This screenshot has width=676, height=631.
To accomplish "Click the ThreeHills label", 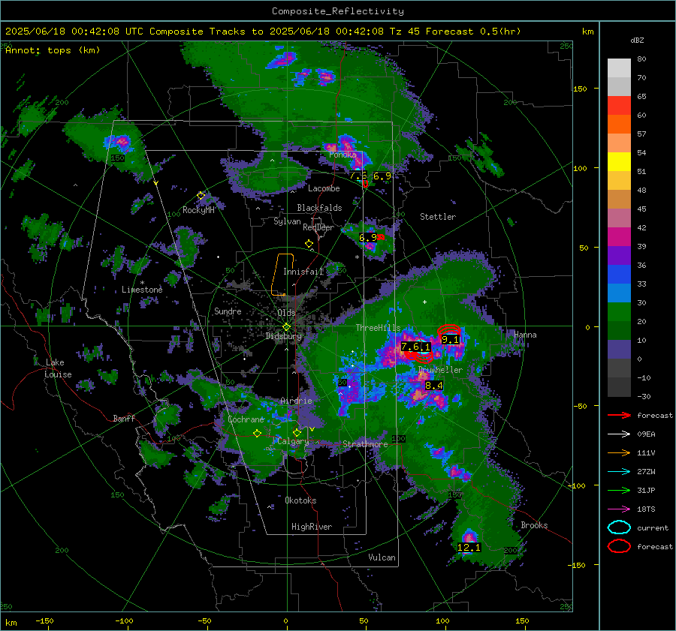I will click(378, 328).
